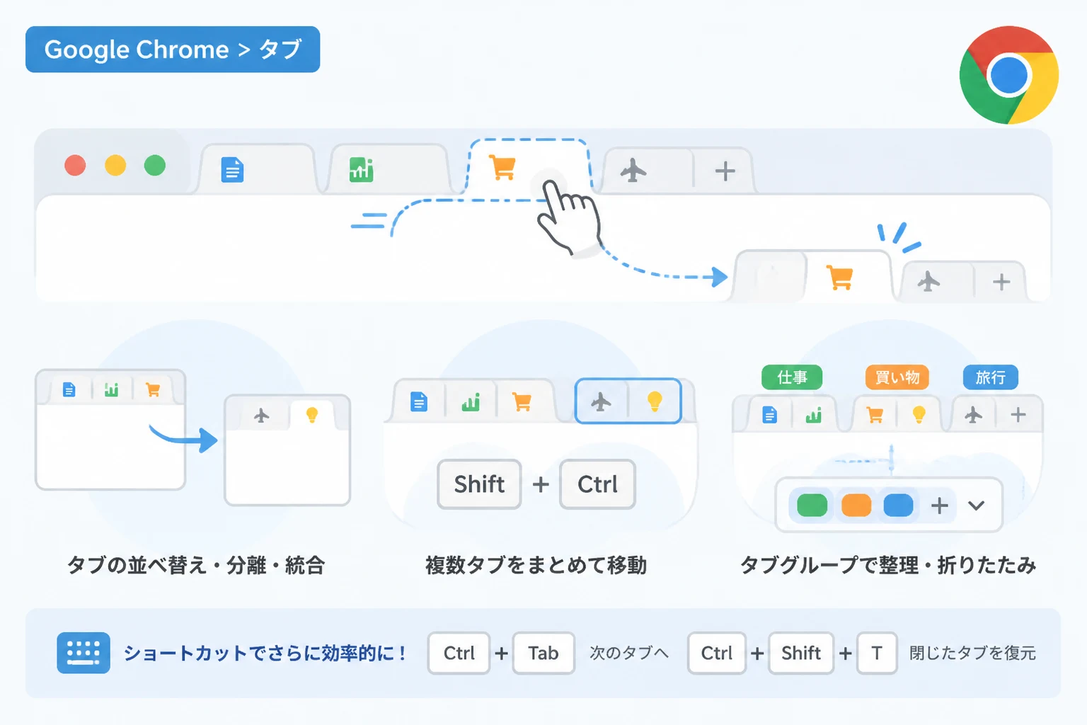Add a tab using the plus after the dropped cart

[1001, 282]
